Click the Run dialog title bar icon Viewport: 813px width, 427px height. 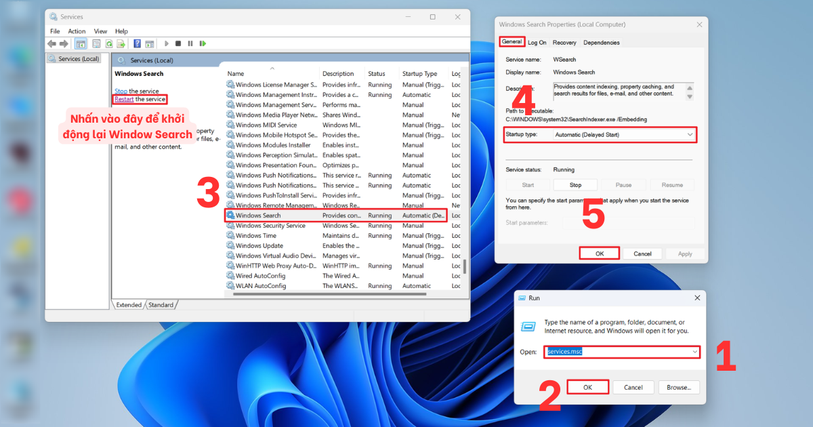522,298
